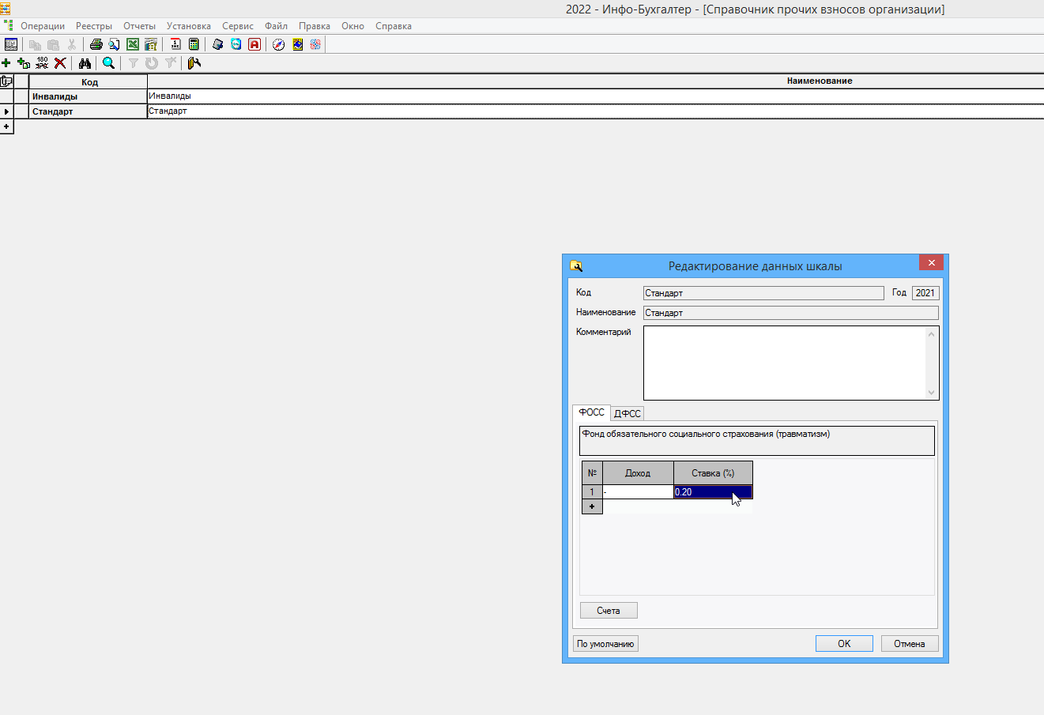Open the Операции menu
Screen dimensions: 1044x715
click(x=43, y=26)
